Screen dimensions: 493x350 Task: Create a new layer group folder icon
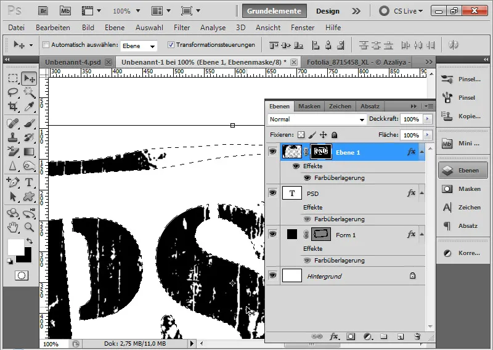point(383,336)
